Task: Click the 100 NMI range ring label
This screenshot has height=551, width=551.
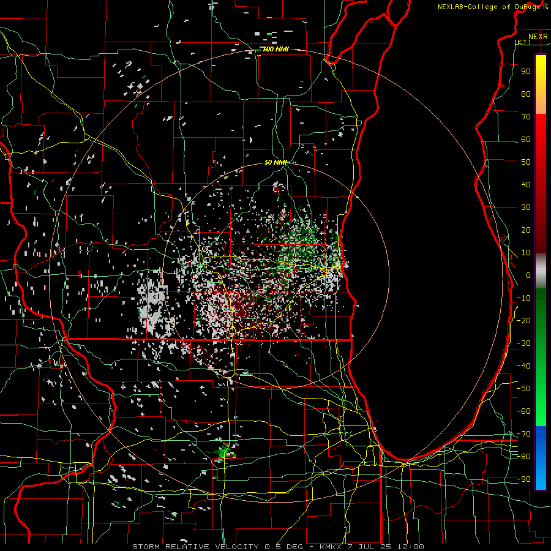Action: point(276,49)
